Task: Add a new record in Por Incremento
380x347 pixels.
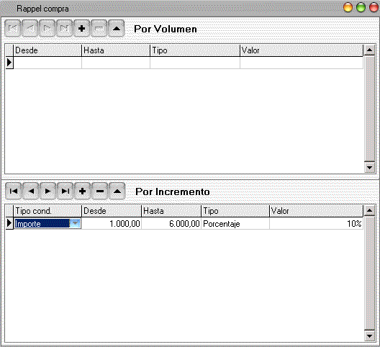Action: tap(82, 191)
